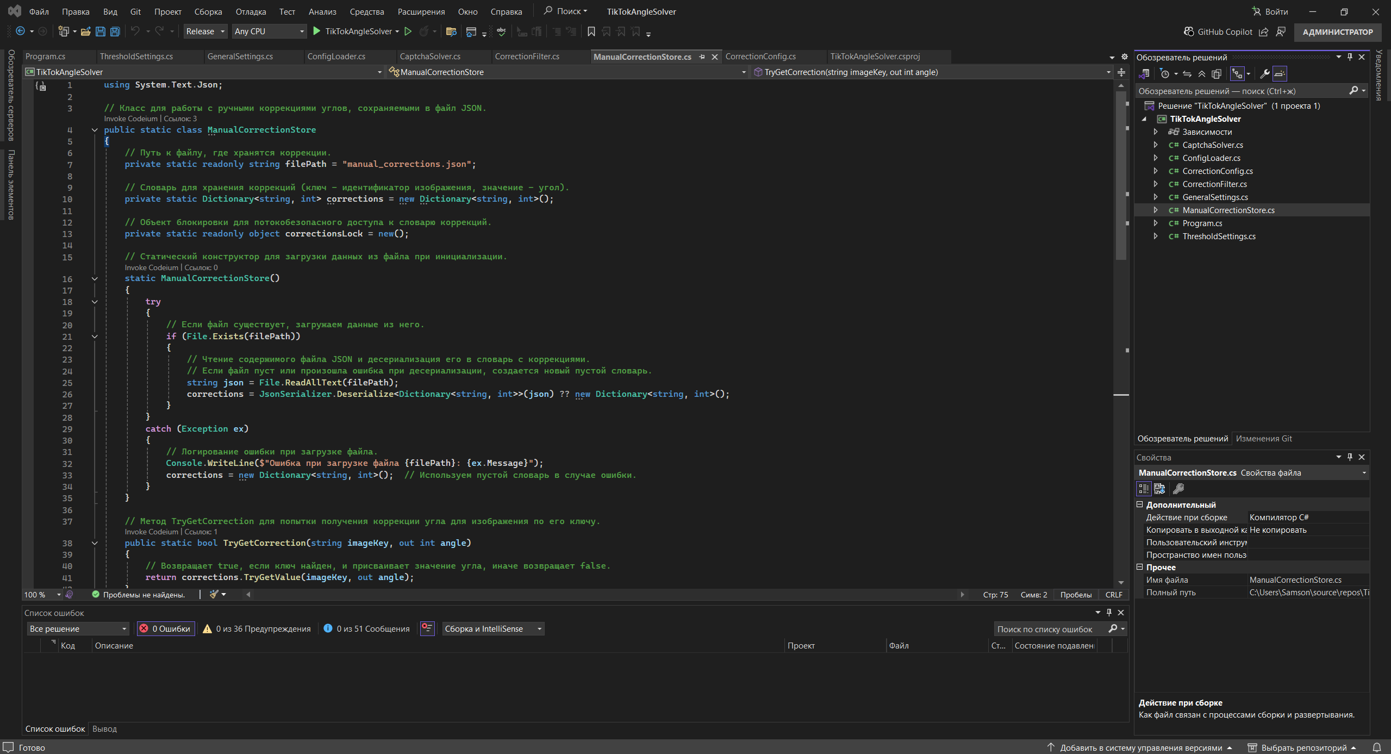Viewport: 1391px width, 754px height.
Task: Toggle the 0 Ошибки errors filter
Action: point(166,628)
